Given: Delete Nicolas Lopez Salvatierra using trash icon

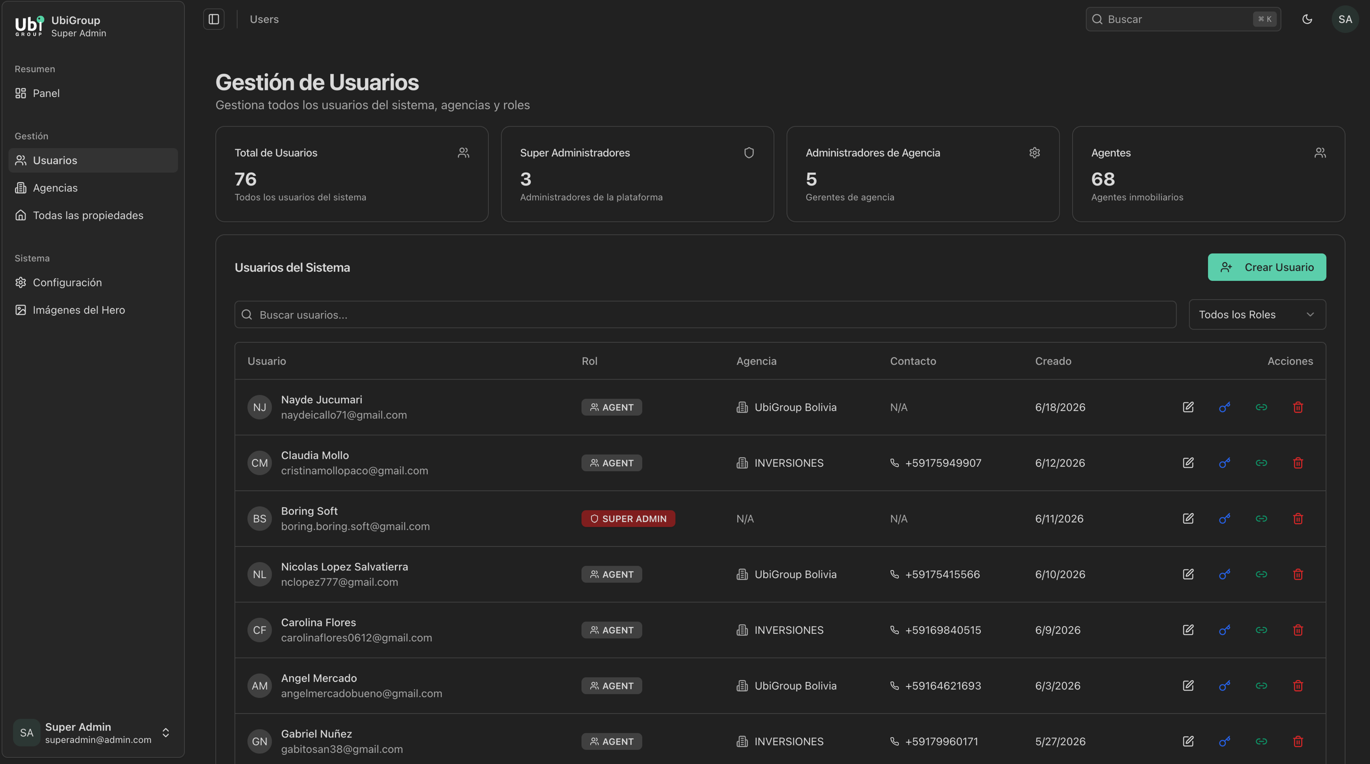Looking at the screenshot, I should point(1298,574).
